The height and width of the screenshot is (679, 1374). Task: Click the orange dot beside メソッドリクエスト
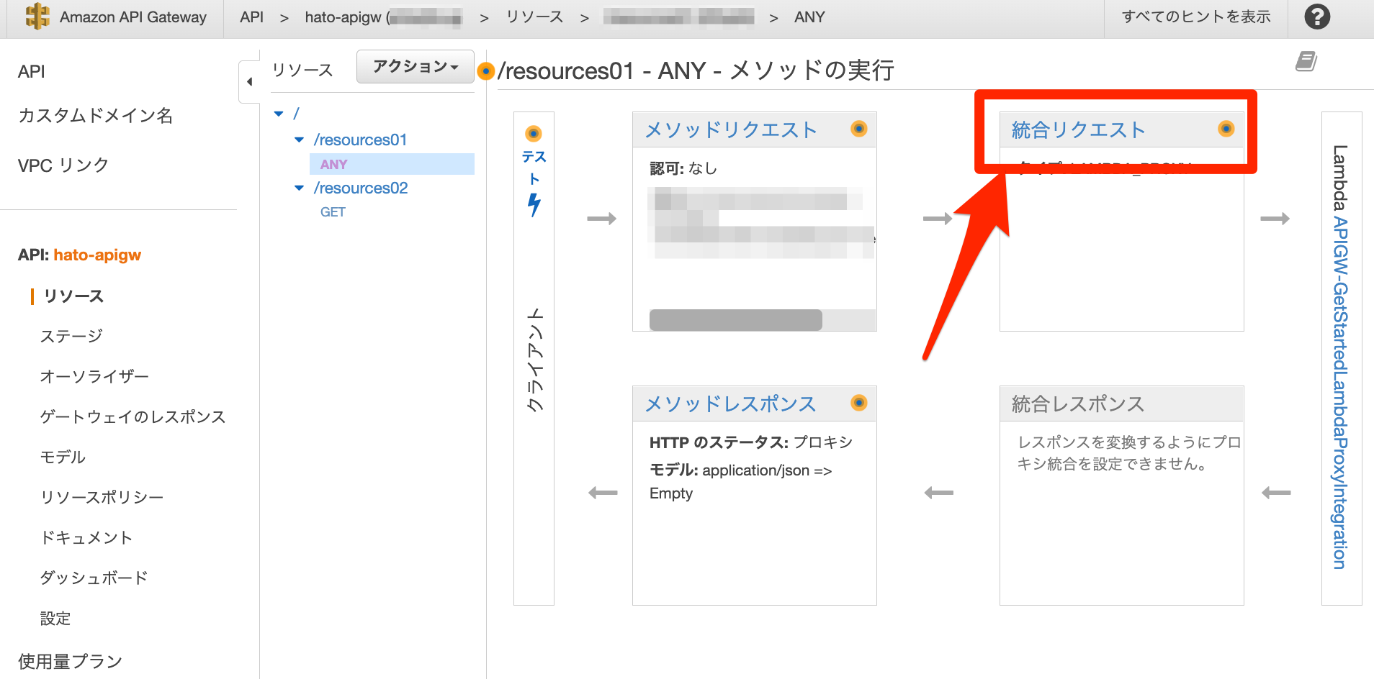[858, 129]
